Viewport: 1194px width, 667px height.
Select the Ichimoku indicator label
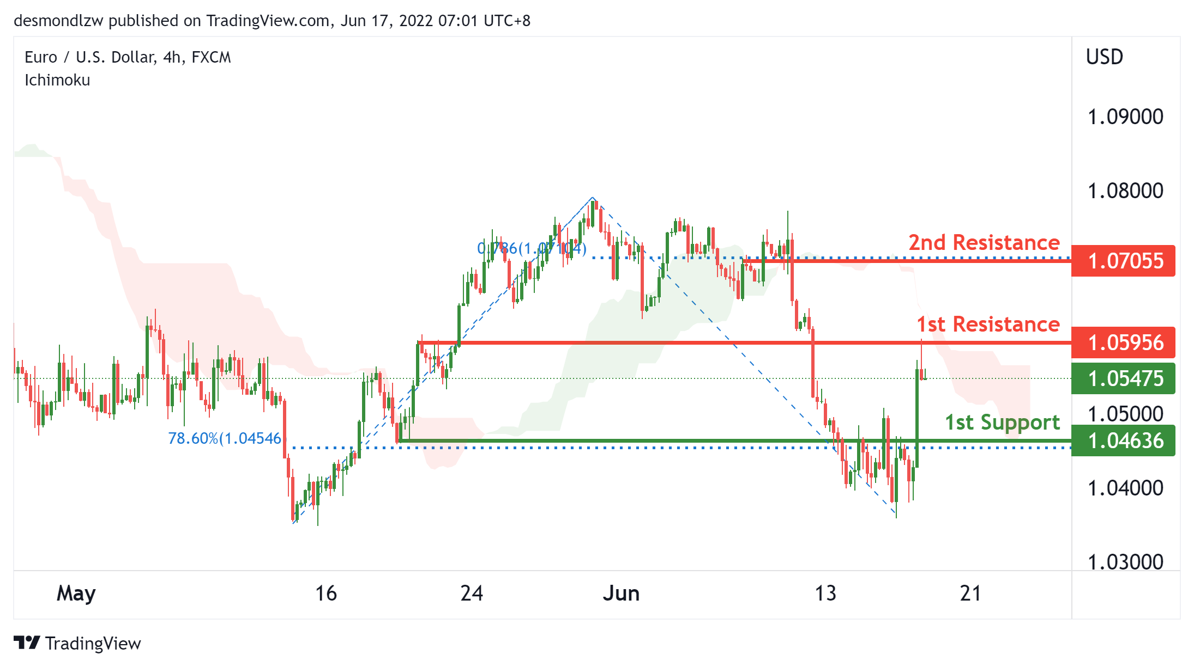tap(57, 80)
